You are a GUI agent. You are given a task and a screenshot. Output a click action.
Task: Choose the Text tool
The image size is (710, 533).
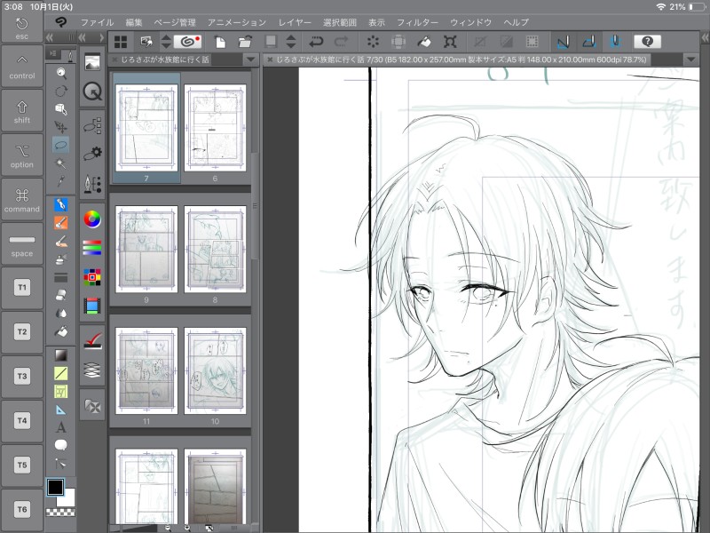[60, 427]
